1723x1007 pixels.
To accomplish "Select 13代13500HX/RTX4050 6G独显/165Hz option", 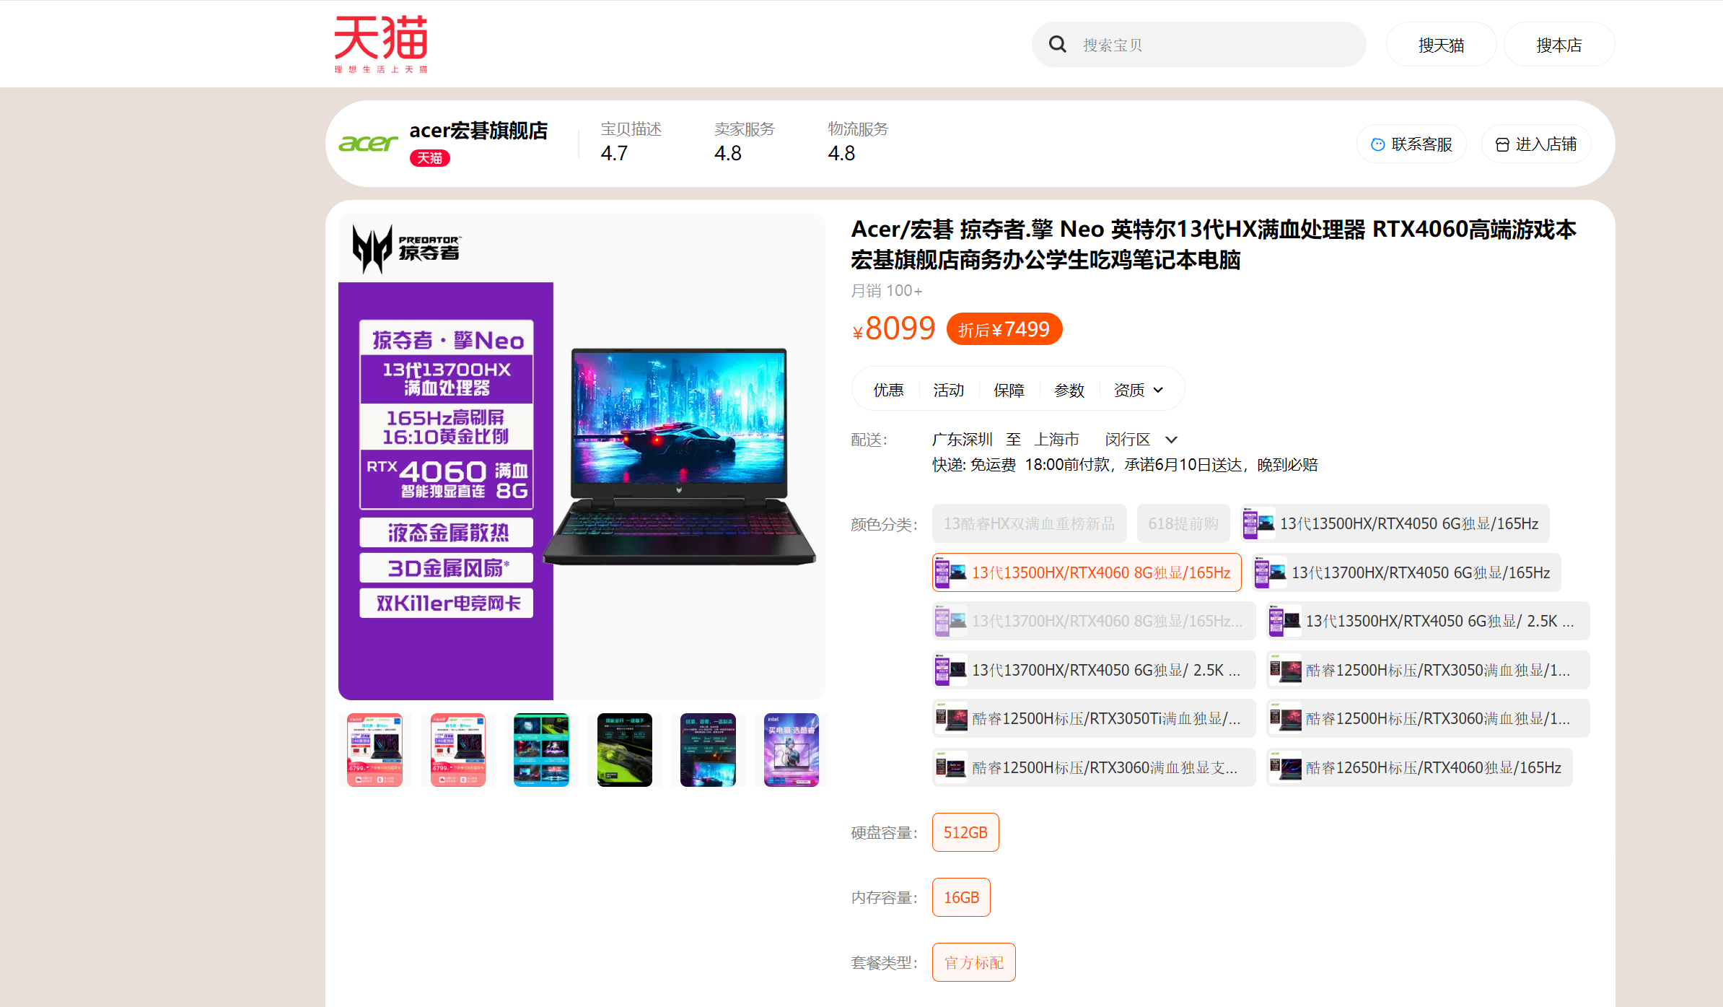I will 1395,523.
